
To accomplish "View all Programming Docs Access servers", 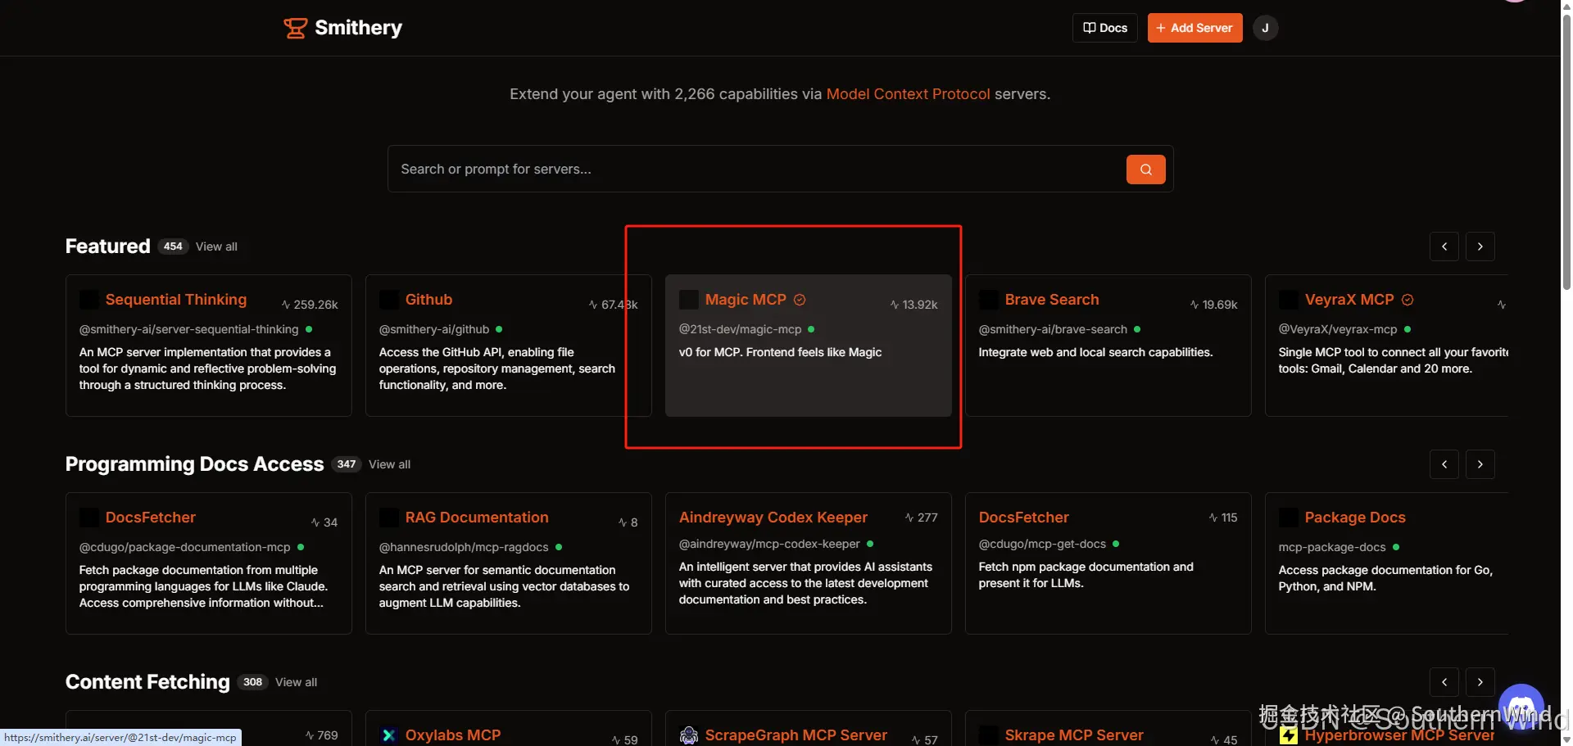I will 389,464.
